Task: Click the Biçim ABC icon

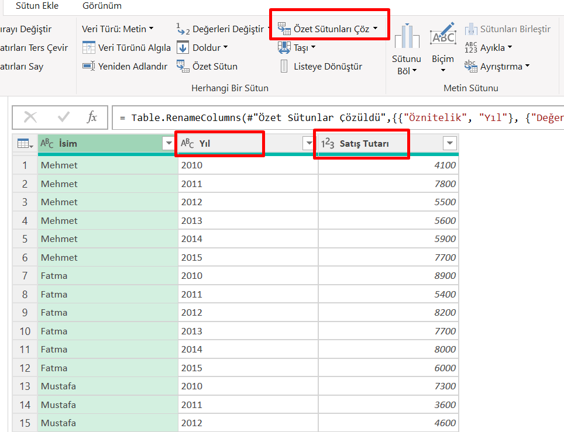Action: click(x=443, y=35)
